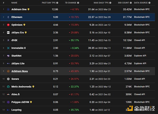Click the Sorare logo icon
Viewport: 158px width, 114px height.
coord(8,79)
